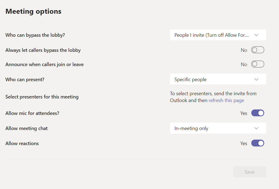The height and width of the screenshot is (189, 279).
Task: Click the chevron beside In-meeting only
Action: [x=257, y=128]
